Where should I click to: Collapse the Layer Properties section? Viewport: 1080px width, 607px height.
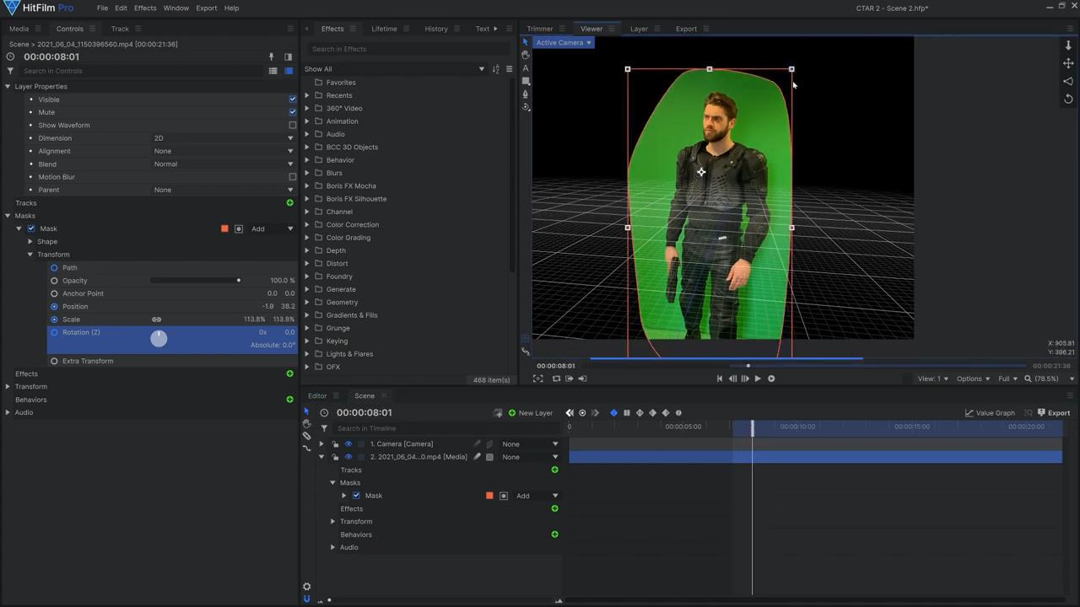[8, 87]
